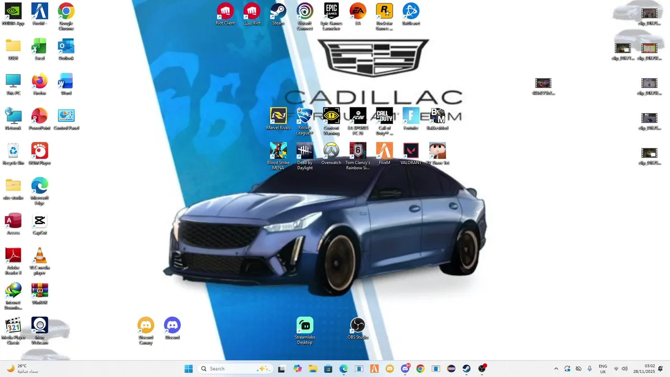Select the Rockstar Games Launcher shortcut

[x=384, y=17]
